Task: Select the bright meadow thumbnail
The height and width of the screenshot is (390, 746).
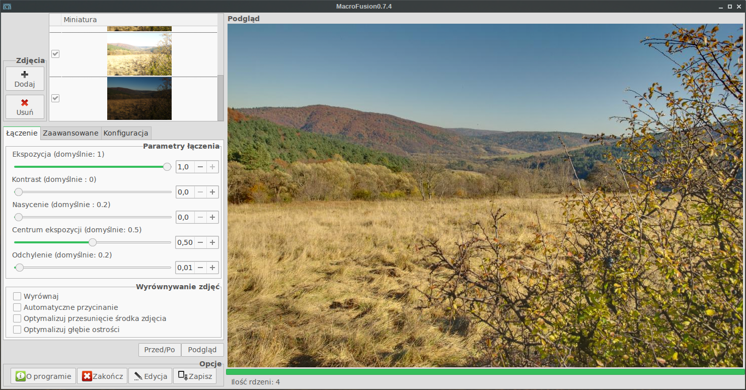Action: tap(139, 54)
